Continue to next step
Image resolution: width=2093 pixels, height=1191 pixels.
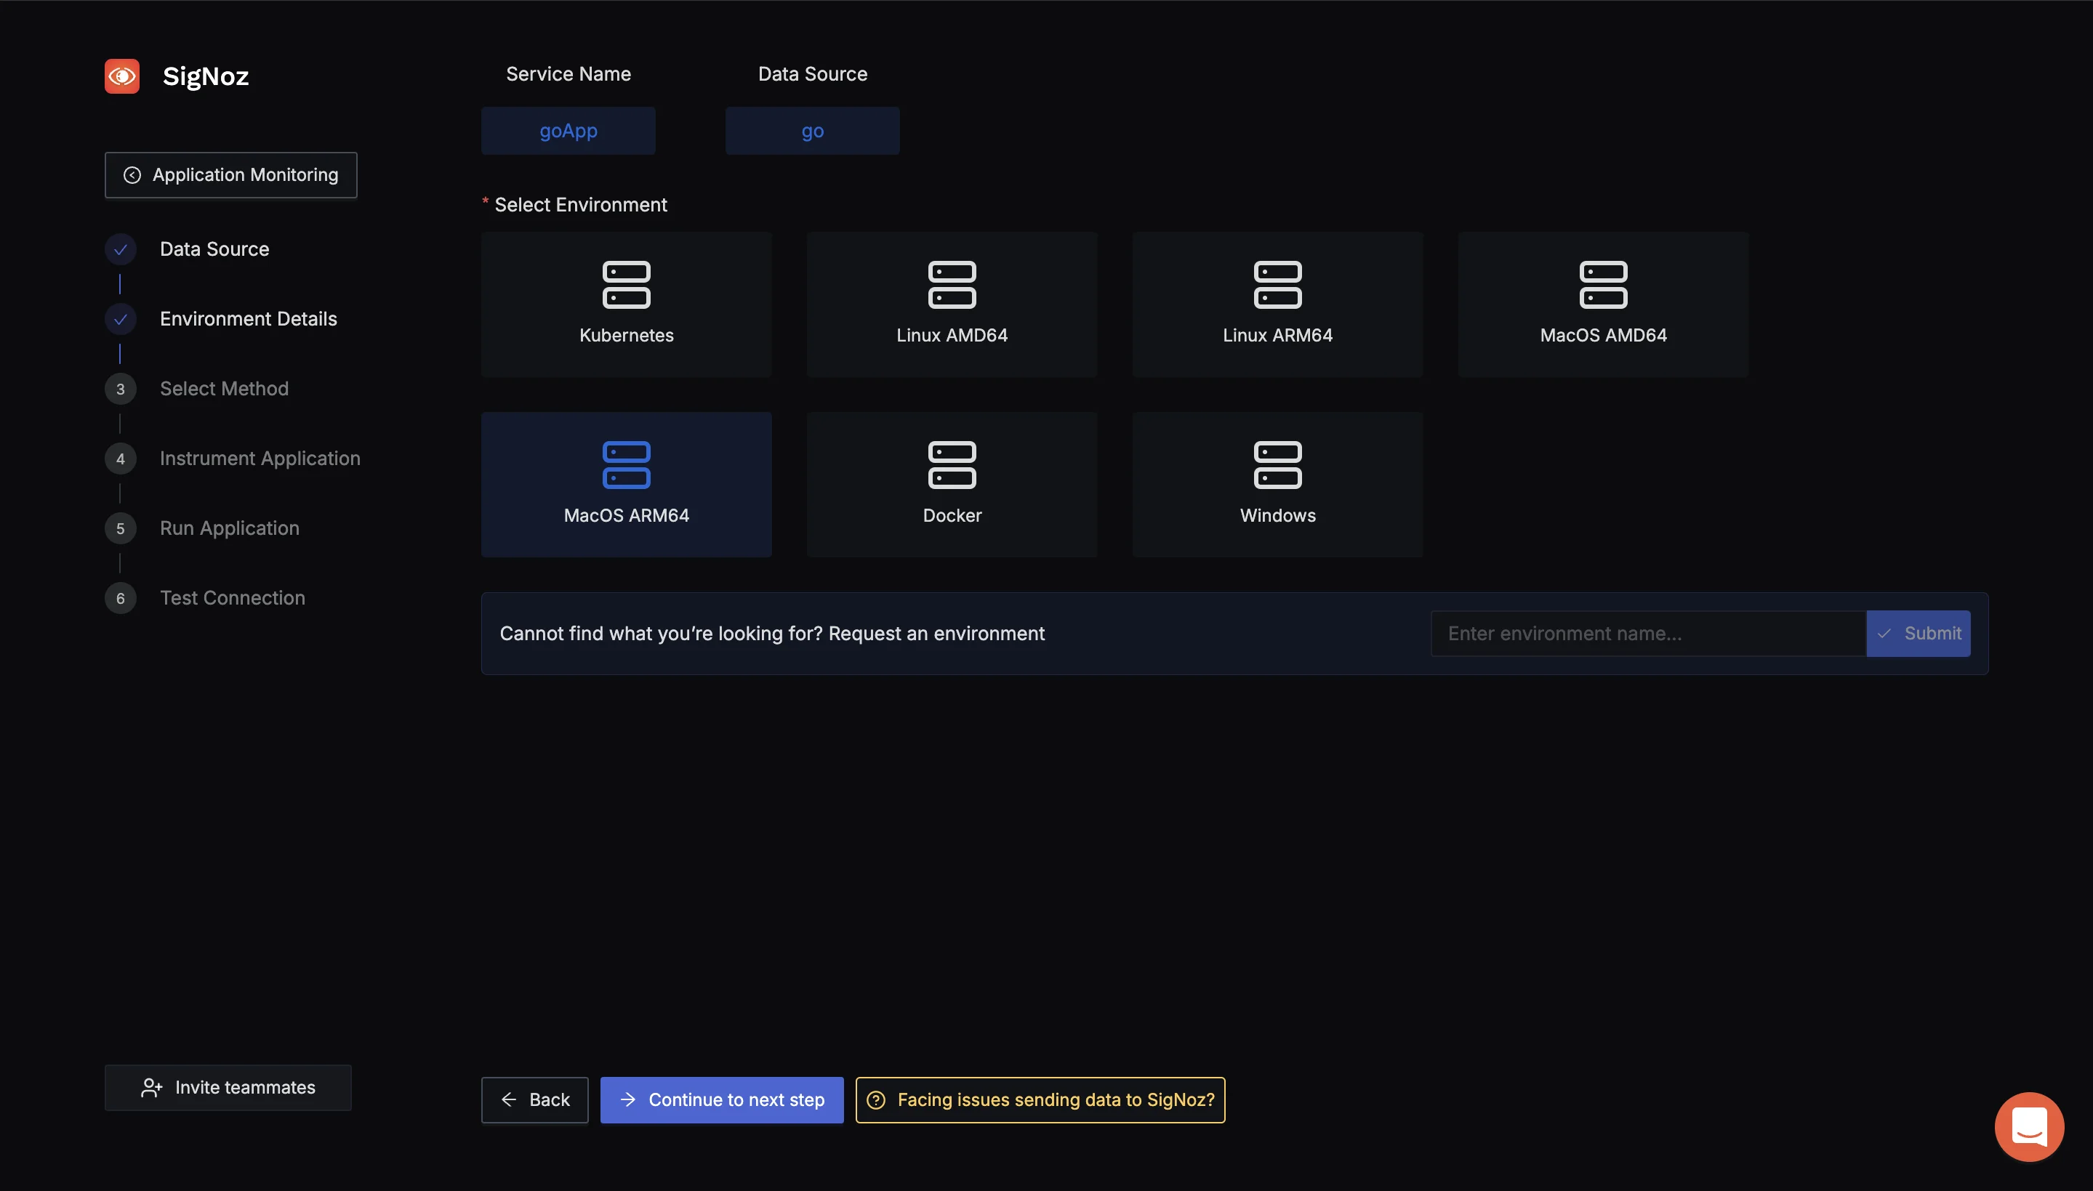click(723, 1100)
